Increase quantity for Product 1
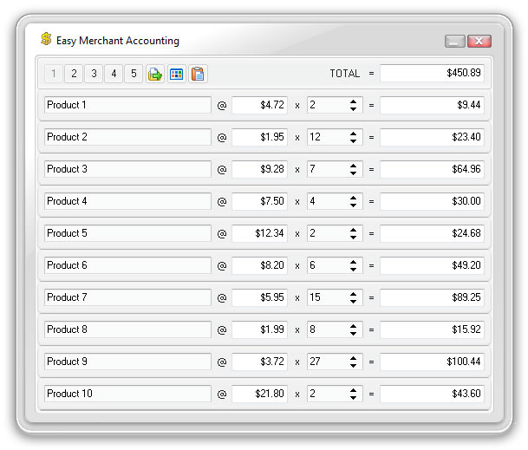The width and height of the screenshot is (528, 450). [x=354, y=101]
